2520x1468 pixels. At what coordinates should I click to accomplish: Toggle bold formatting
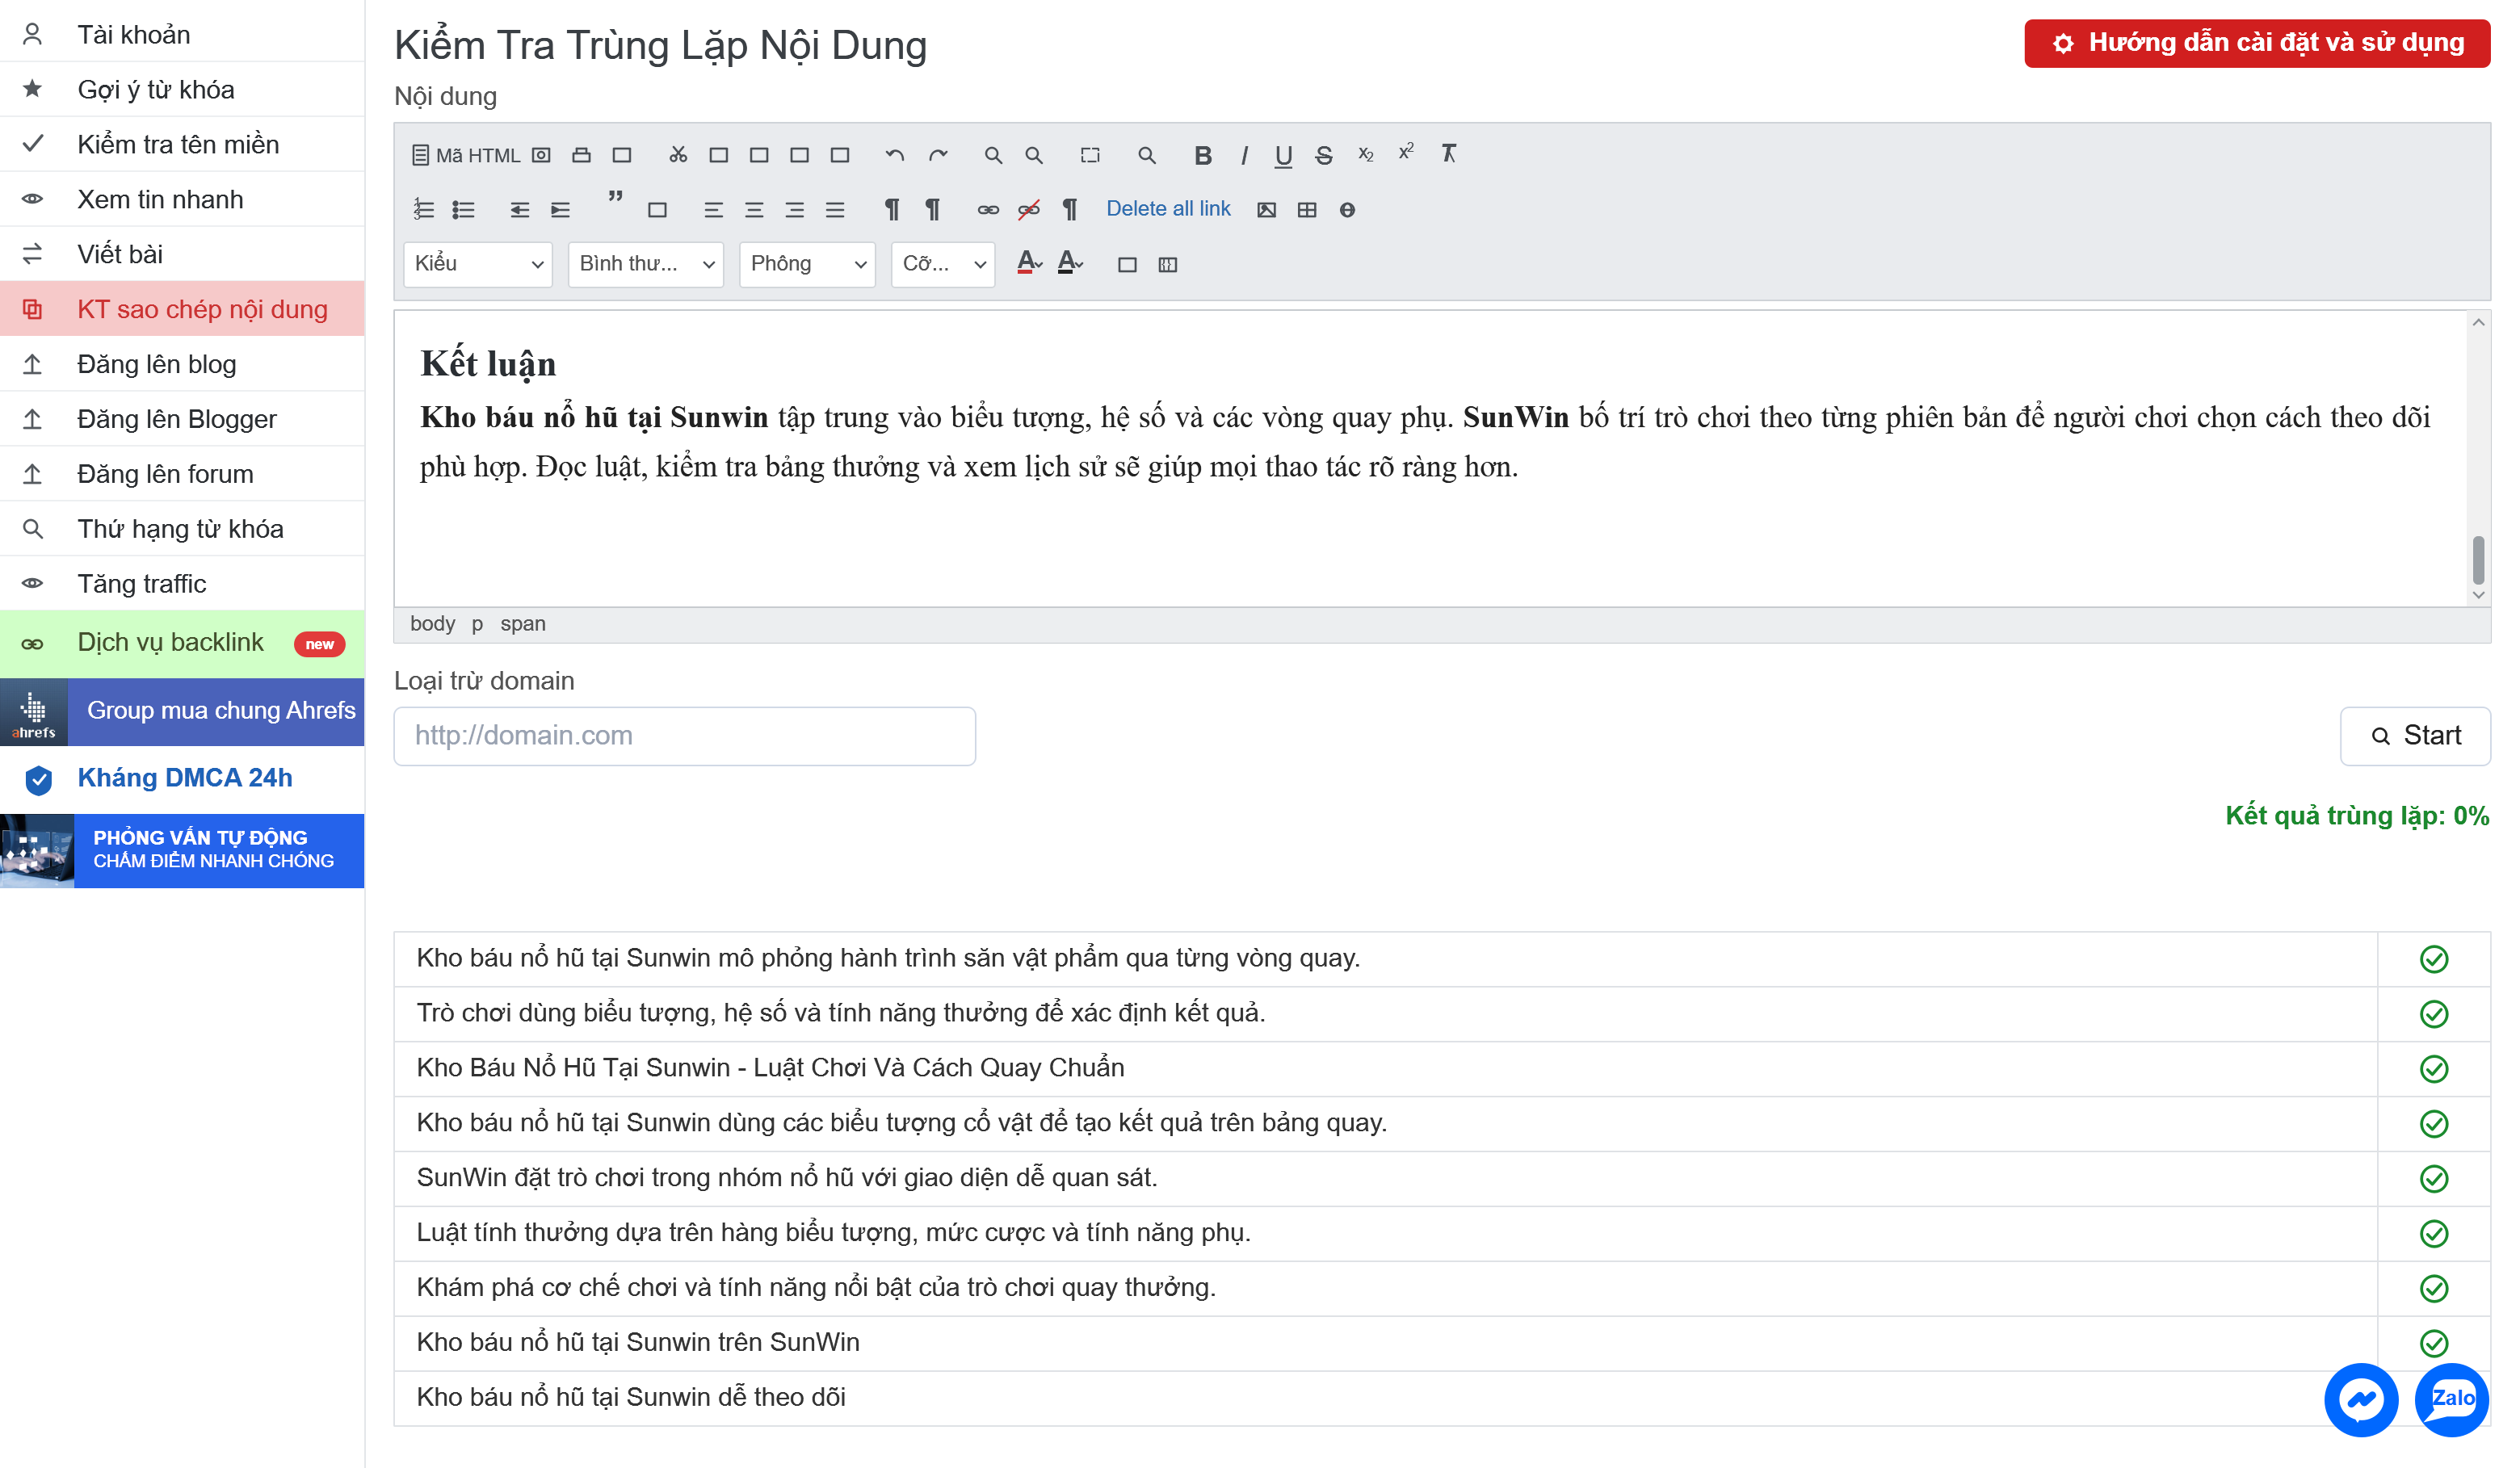pos(1203,155)
